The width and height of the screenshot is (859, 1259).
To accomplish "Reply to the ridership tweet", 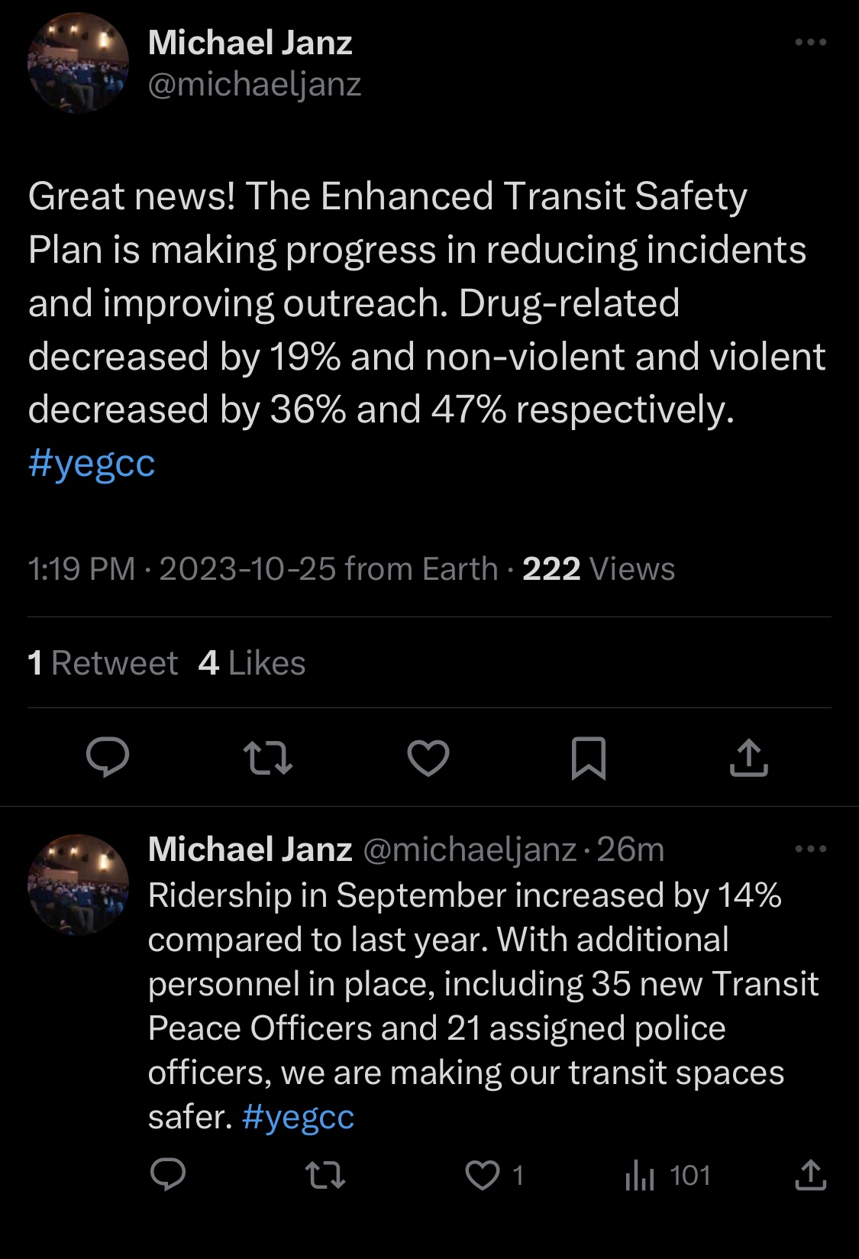I will 168,1175.
